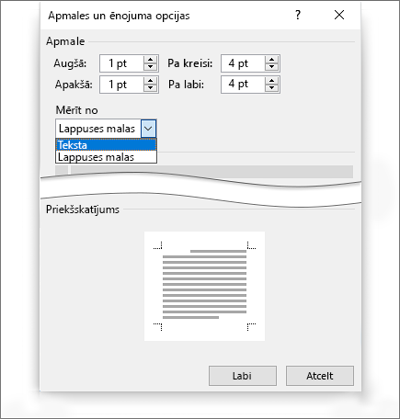
Task: Decrease the Pa kreisi margin value
Action: 271,67
